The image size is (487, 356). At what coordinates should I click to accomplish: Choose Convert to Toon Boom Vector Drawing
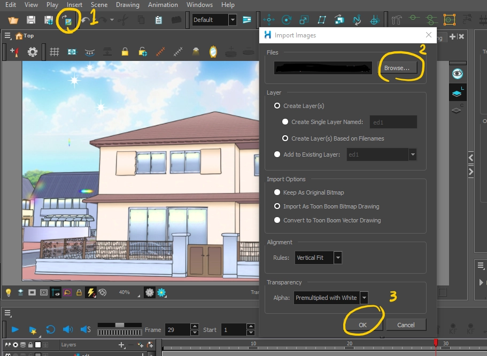277,220
